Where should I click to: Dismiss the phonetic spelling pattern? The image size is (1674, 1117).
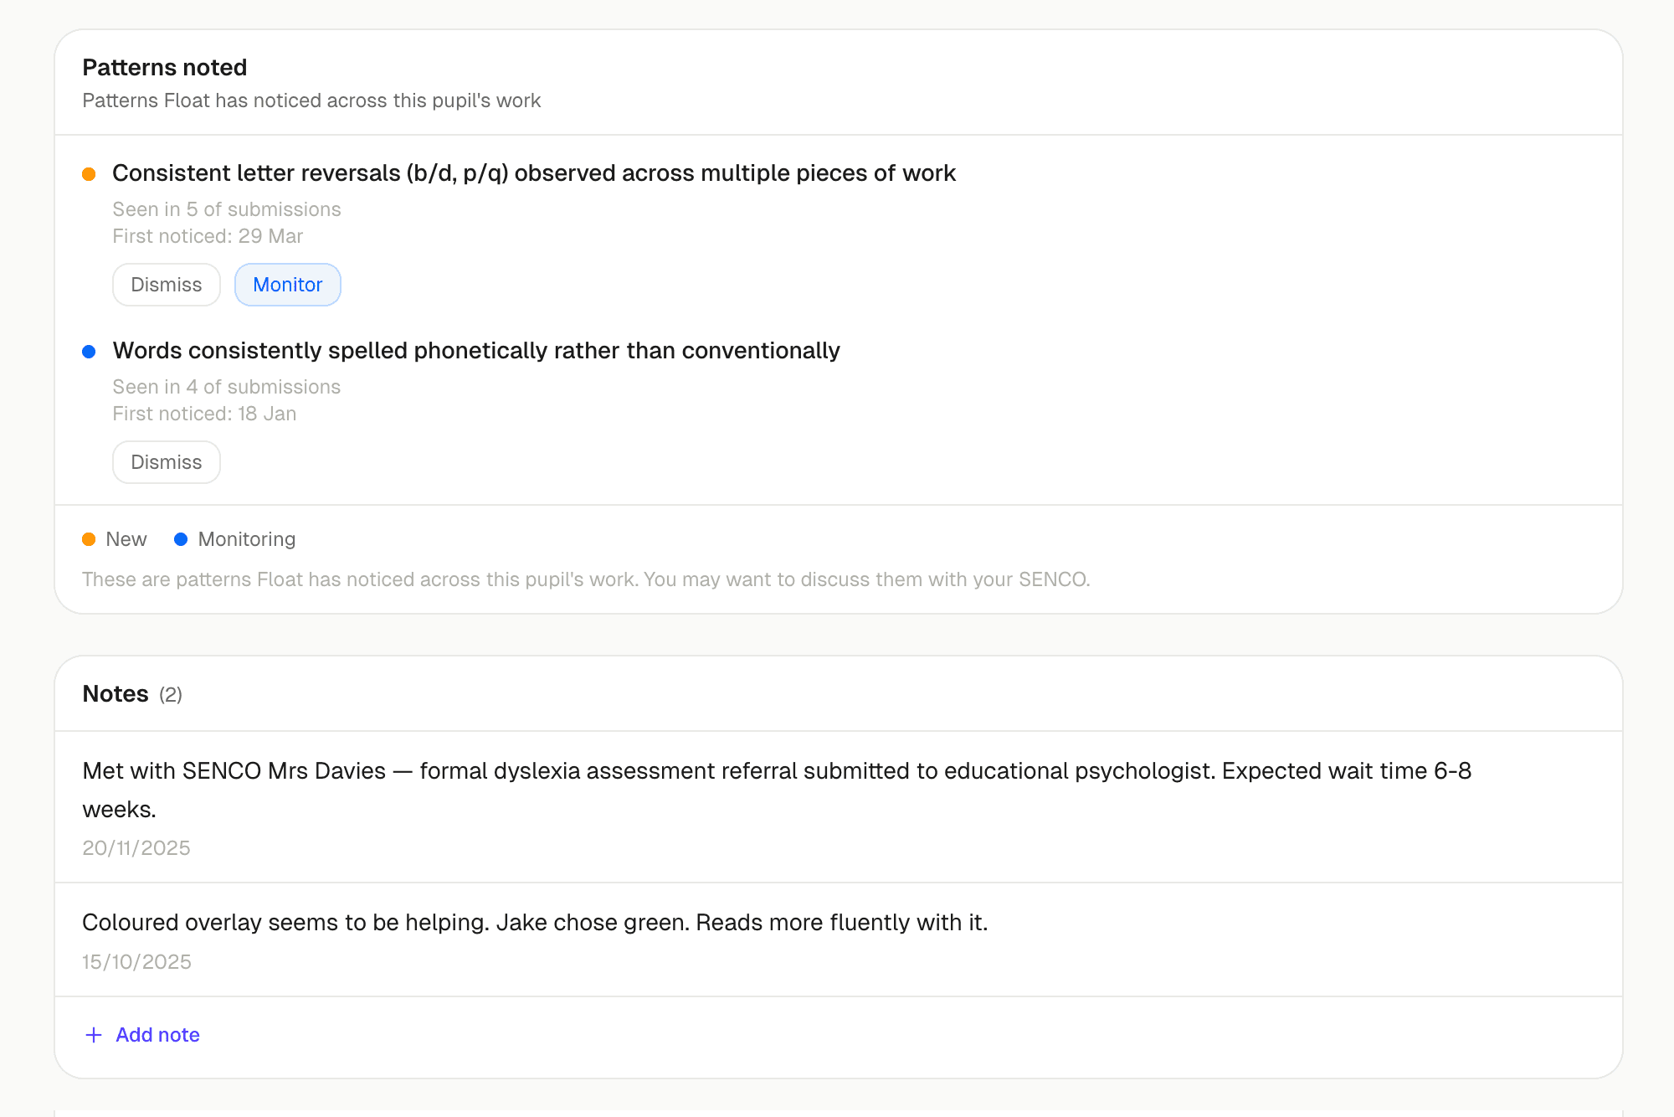click(x=166, y=462)
